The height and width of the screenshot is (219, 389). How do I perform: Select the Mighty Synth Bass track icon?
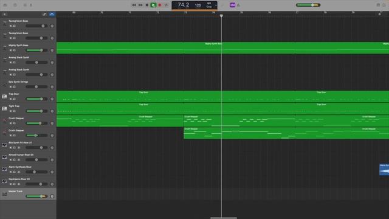5,47
